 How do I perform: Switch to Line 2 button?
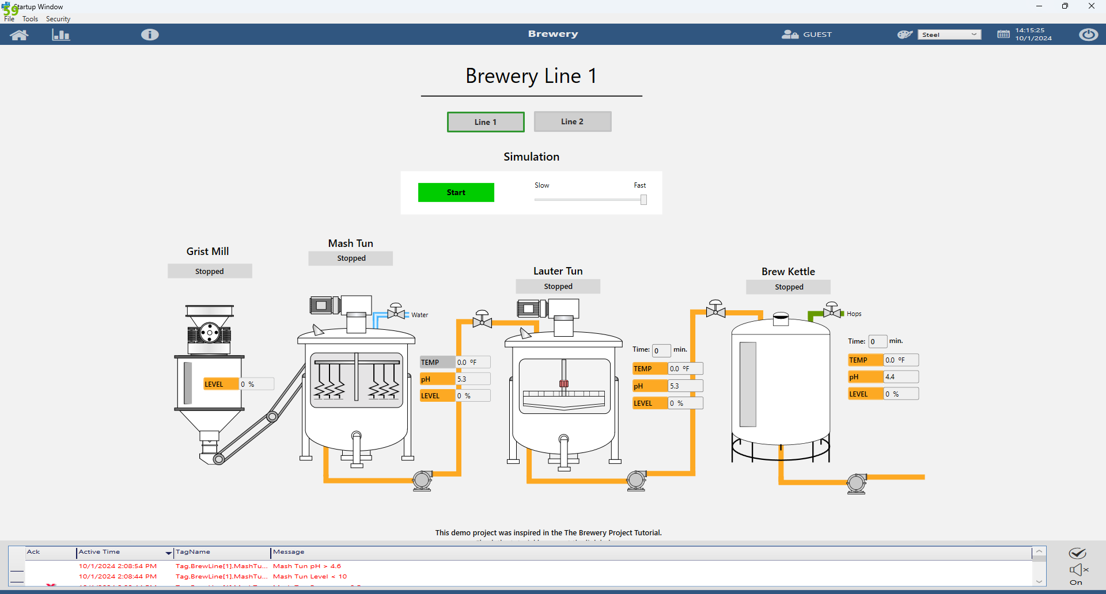point(572,121)
